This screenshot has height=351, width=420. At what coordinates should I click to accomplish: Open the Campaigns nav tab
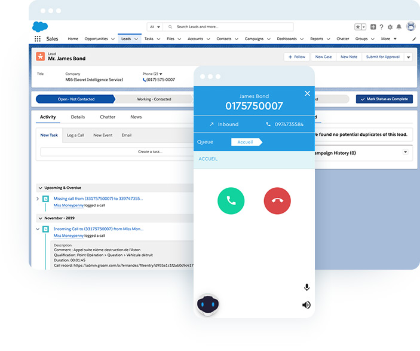coord(254,39)
